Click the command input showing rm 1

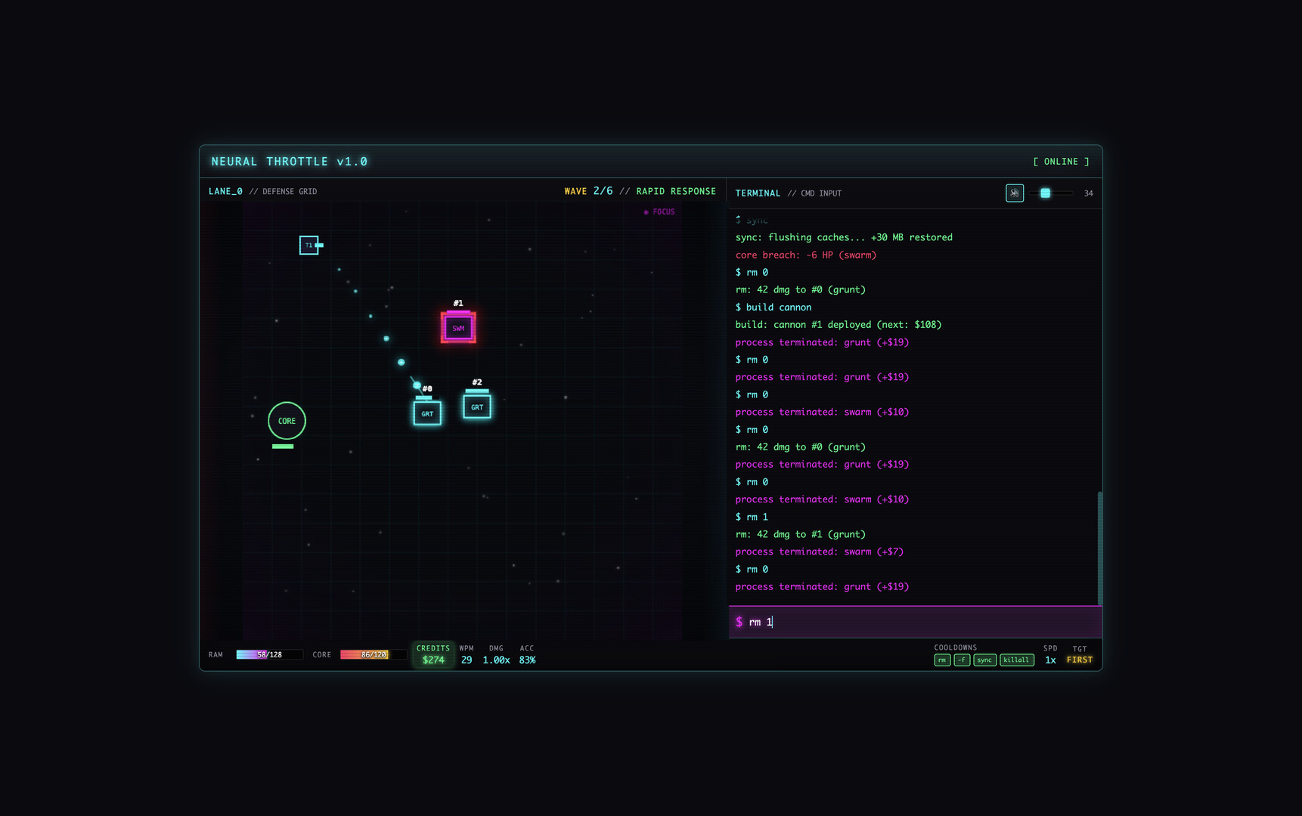915,621
